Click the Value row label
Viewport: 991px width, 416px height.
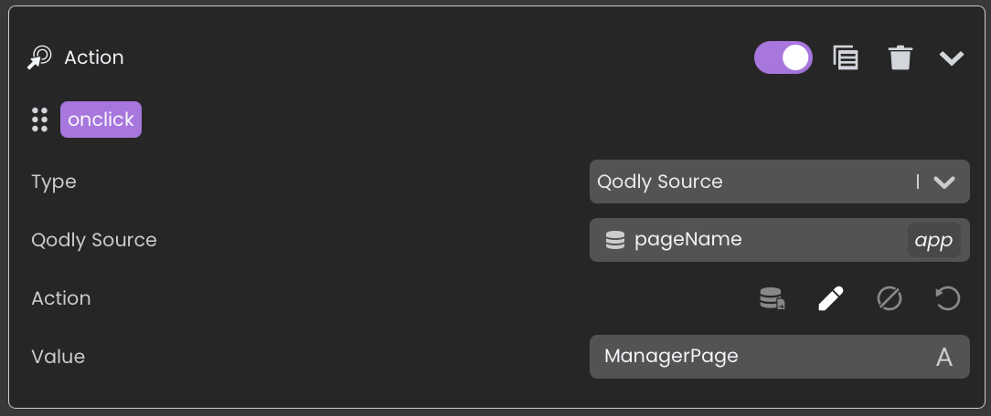(58, 357)
